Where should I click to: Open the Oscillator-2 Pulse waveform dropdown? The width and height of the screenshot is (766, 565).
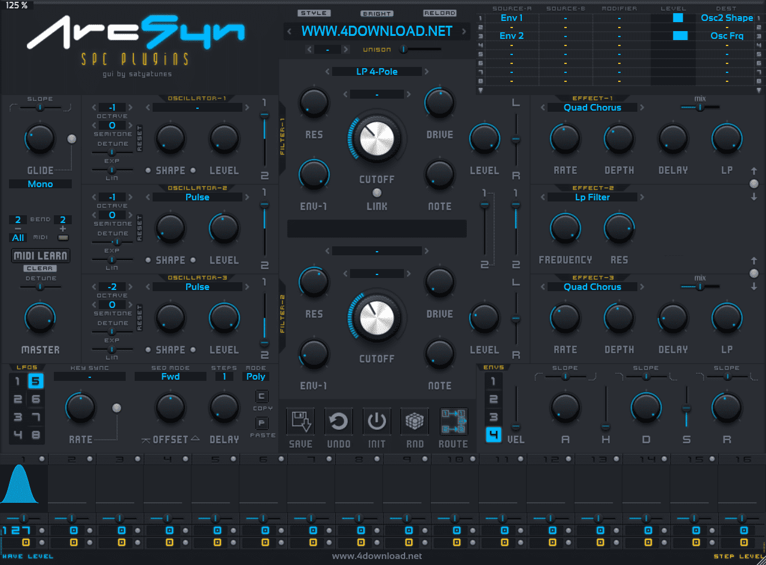click(197, 197)
